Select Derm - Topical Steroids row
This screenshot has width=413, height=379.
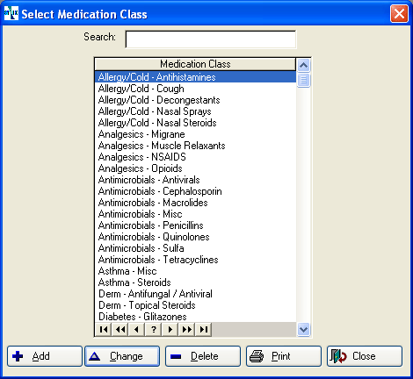[x=195, y=305]
